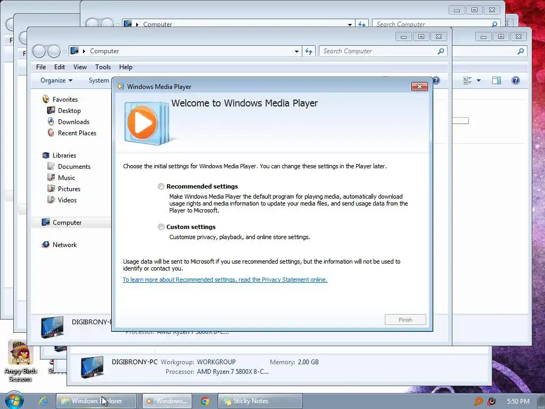Open the File menu in Explorer
Screen dimensions: 545x409
[x=41, y=67]
